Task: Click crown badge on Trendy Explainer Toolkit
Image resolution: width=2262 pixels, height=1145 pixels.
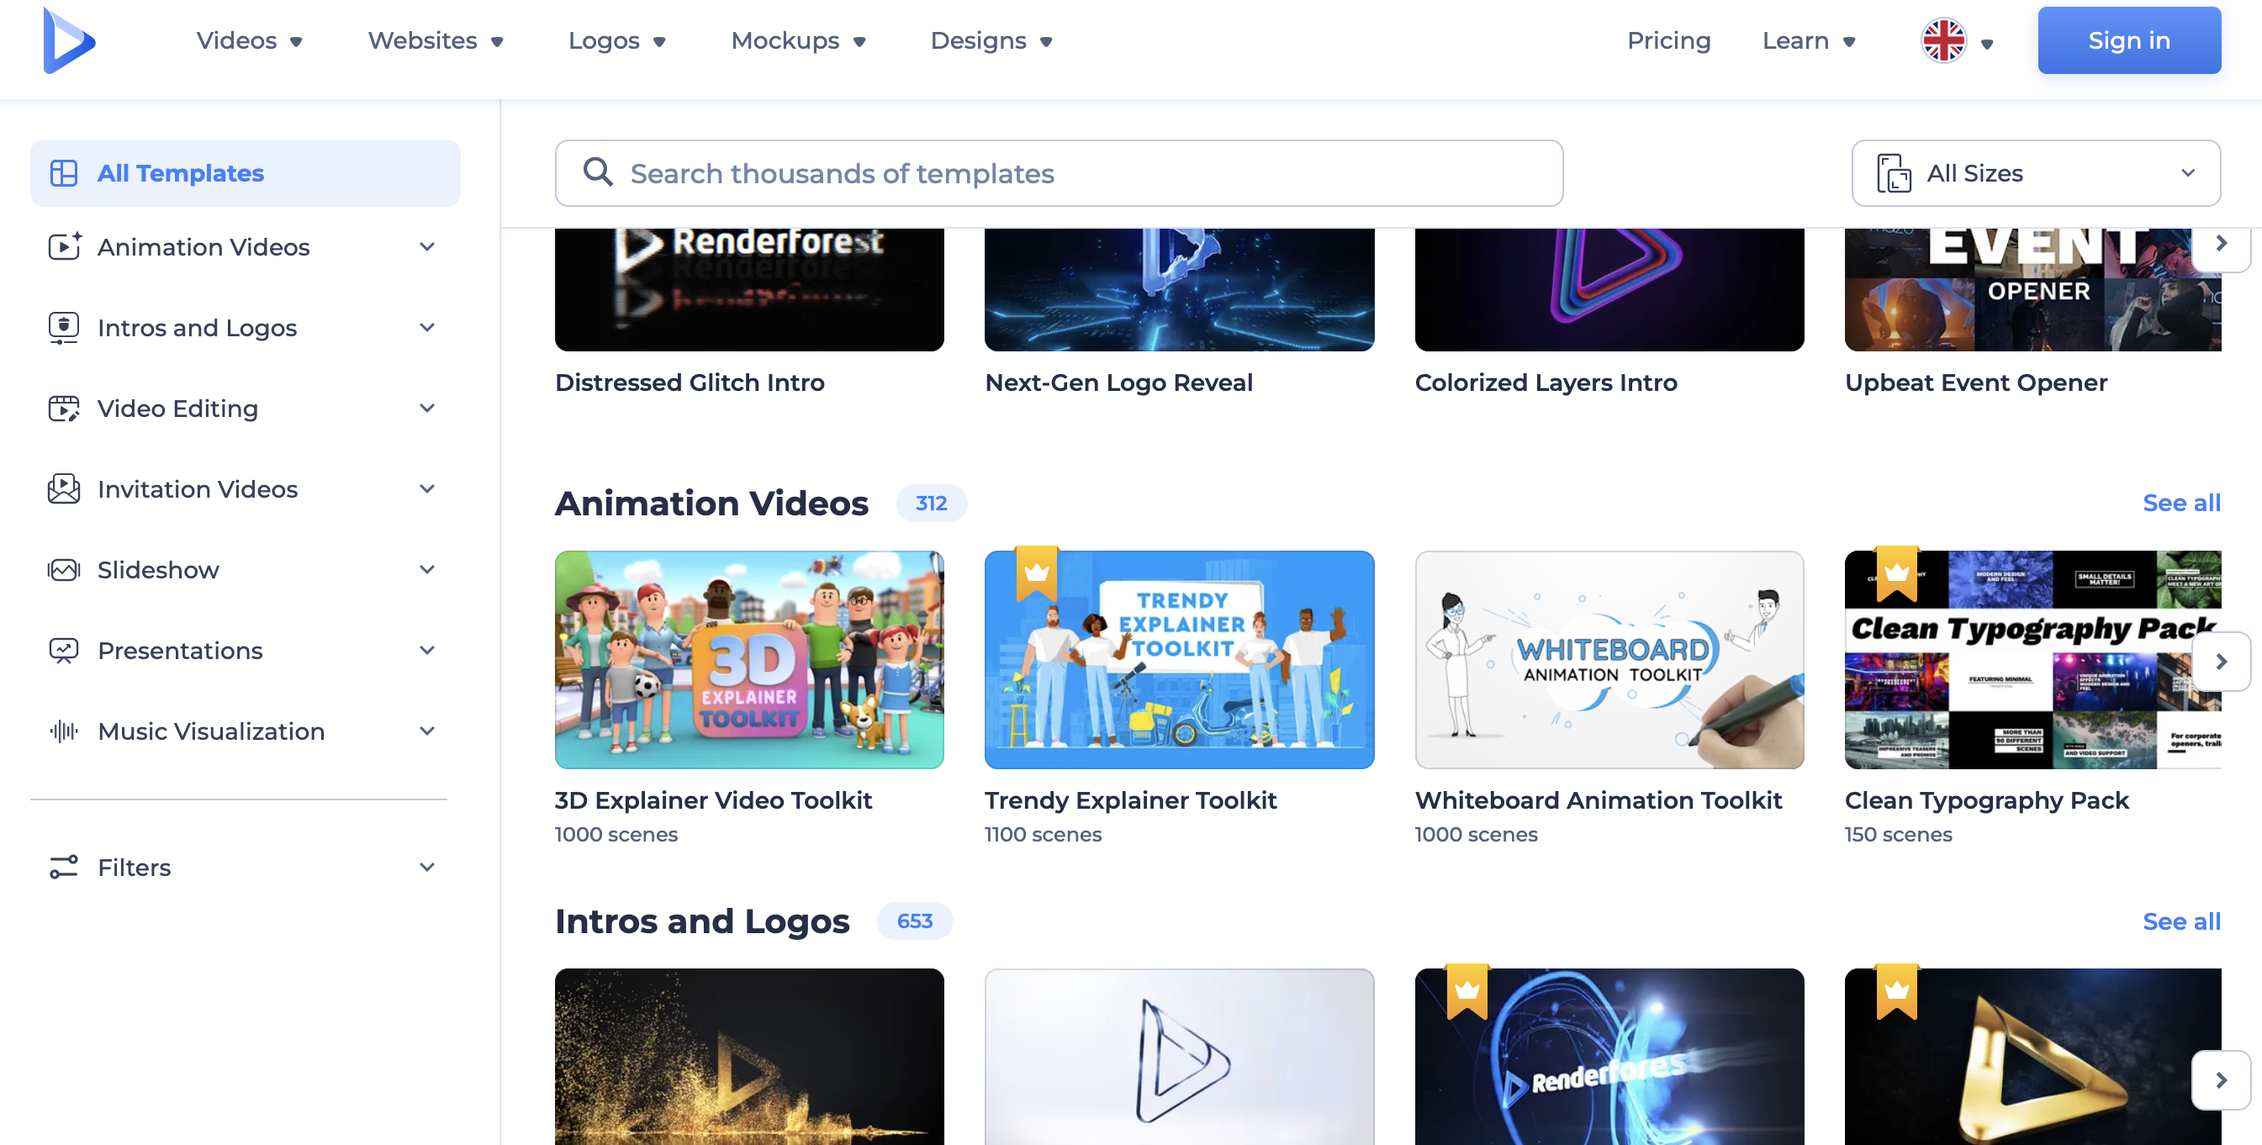Action: point(1036,572)
